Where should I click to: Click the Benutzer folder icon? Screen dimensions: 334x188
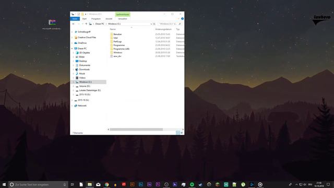click(112, 34)
